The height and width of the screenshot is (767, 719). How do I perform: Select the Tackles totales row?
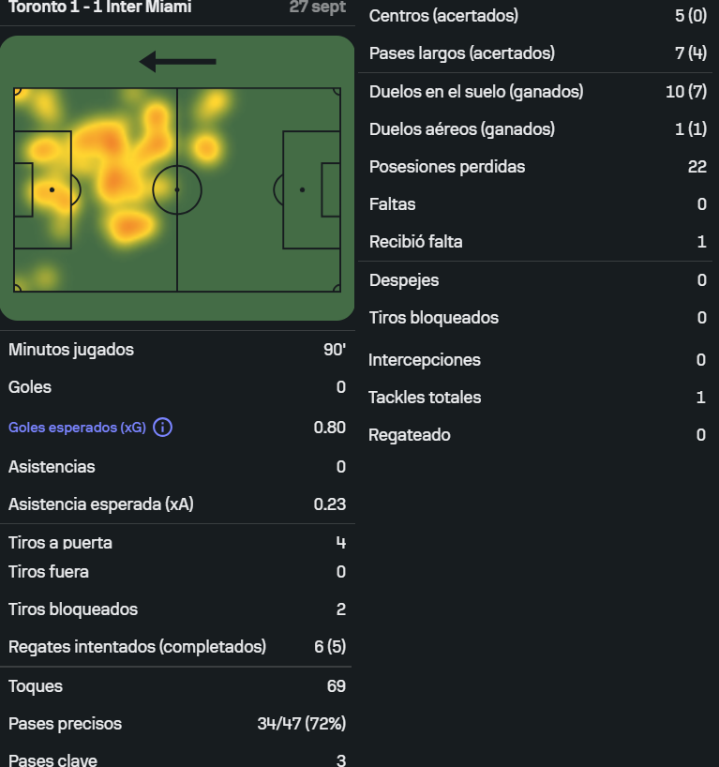[x=537, y=398]
